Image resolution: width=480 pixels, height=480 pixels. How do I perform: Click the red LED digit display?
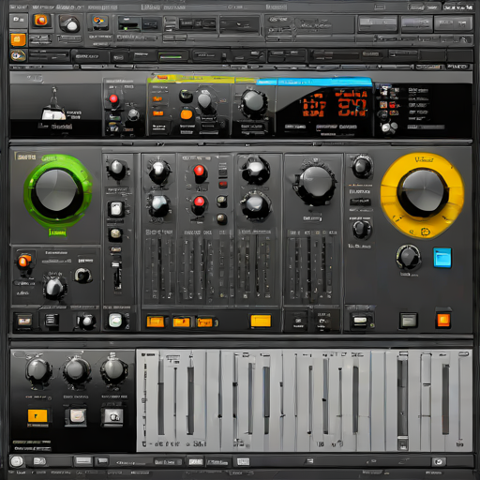click(334, 103)
